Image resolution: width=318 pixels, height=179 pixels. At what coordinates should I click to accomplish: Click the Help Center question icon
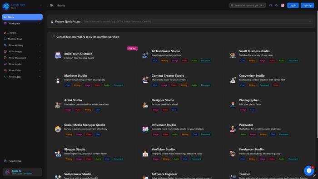pos(5,161)
